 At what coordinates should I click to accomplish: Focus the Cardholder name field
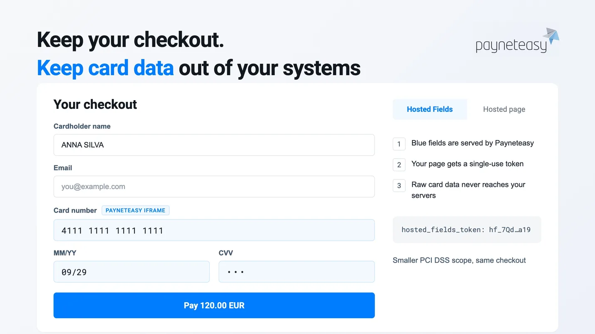click(x=214, y=145)
